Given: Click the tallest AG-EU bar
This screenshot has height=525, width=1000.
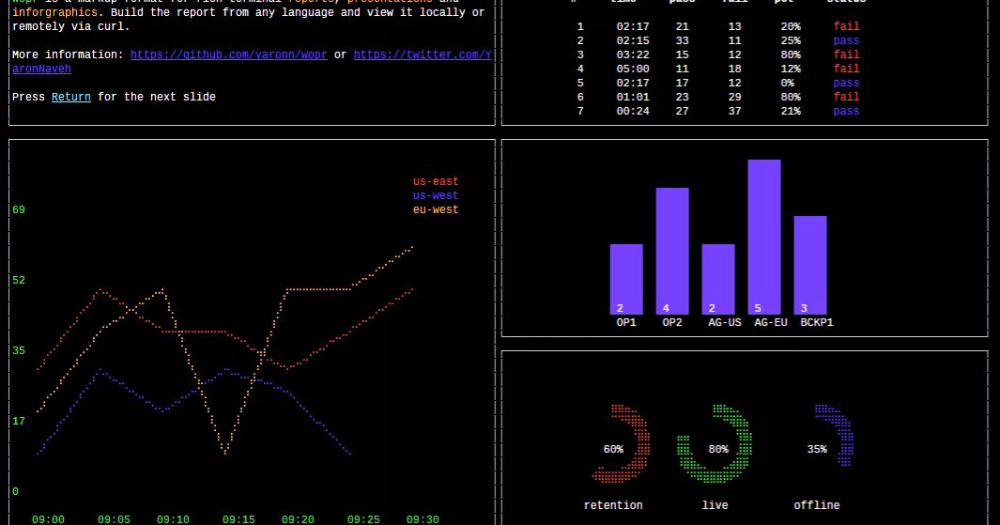Looking at the screenshot, I should click(x=764, y=238).
